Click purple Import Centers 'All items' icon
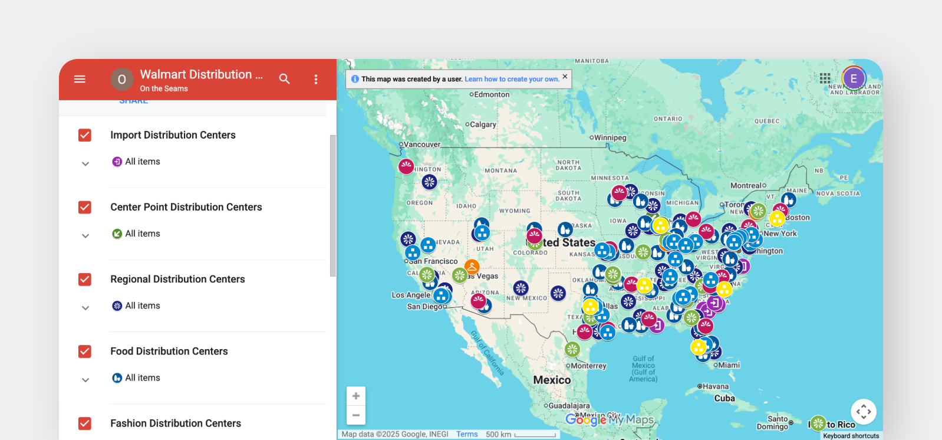Image resolution: width=942 pixels, height=440 pixels. tap(117, 162)
